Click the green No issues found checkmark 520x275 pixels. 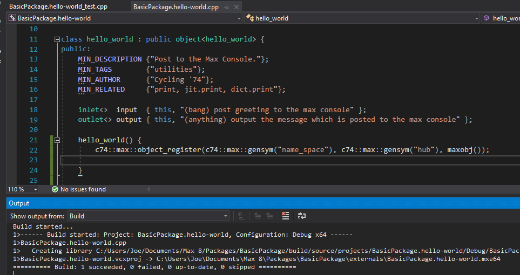pos(55,189)
